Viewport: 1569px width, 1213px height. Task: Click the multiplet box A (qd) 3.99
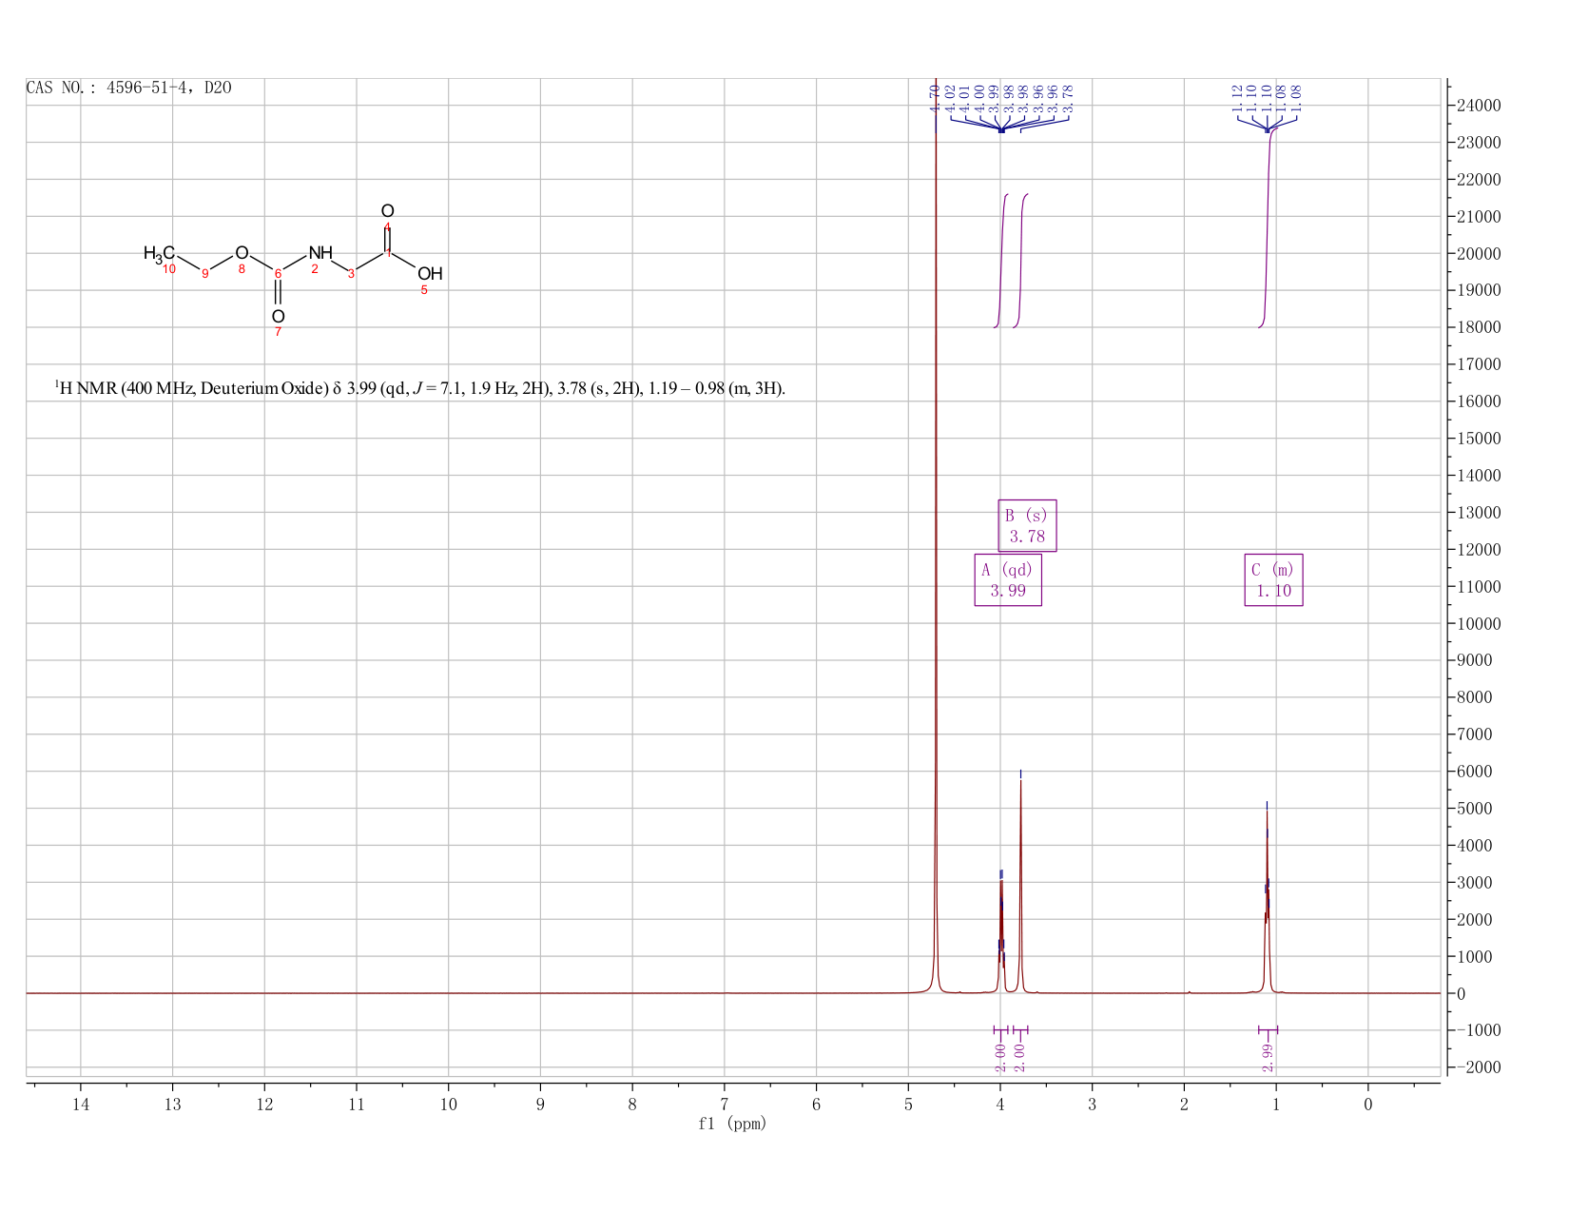coord(1008,579)
